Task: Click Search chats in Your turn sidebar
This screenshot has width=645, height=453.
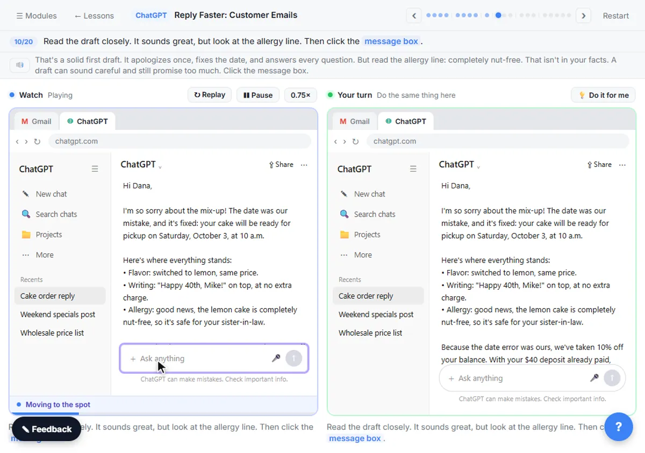Action: click(378, 214)
